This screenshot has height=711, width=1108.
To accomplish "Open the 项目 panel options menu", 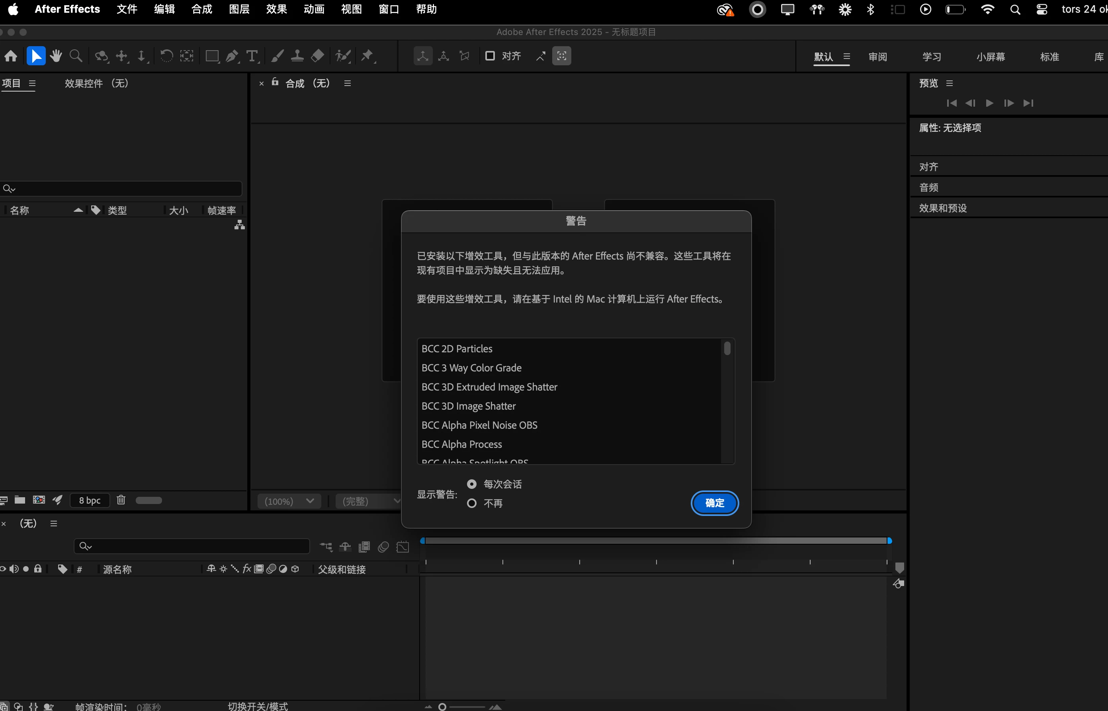I will point(32,84).
